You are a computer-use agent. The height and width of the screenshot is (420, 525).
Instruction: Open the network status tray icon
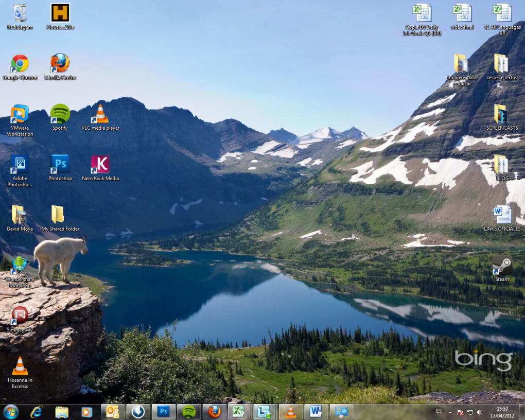point(470,412)
